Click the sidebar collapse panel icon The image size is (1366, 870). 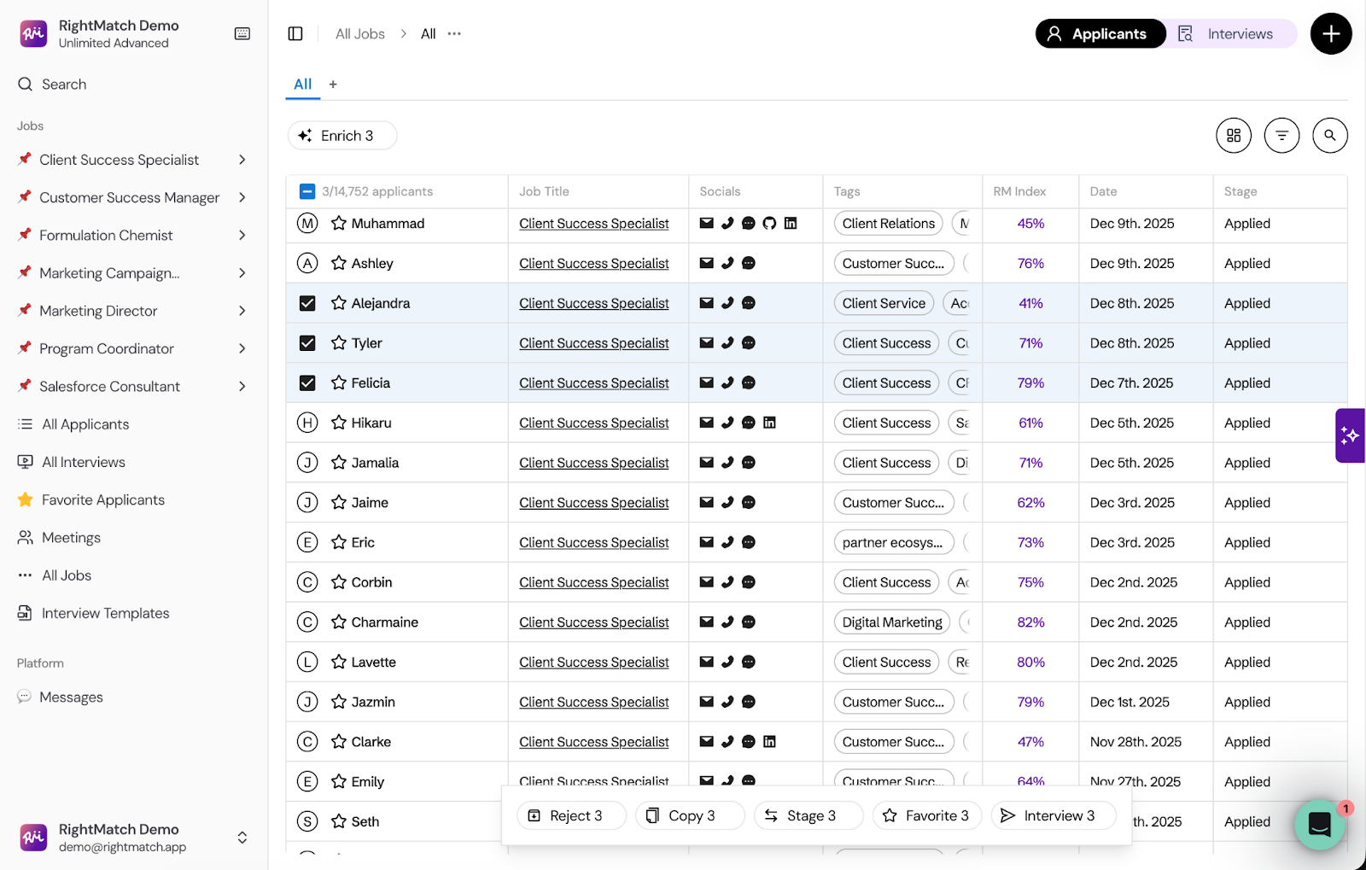(x=295, y=34)
